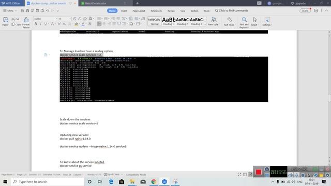The image size is (331, 186).
Task: Click the Windows Type here to search box
Action: tap(47, 181)
